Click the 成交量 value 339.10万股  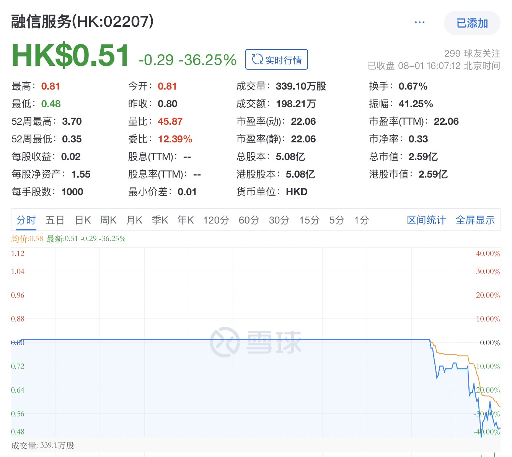(x=301, y=86)
